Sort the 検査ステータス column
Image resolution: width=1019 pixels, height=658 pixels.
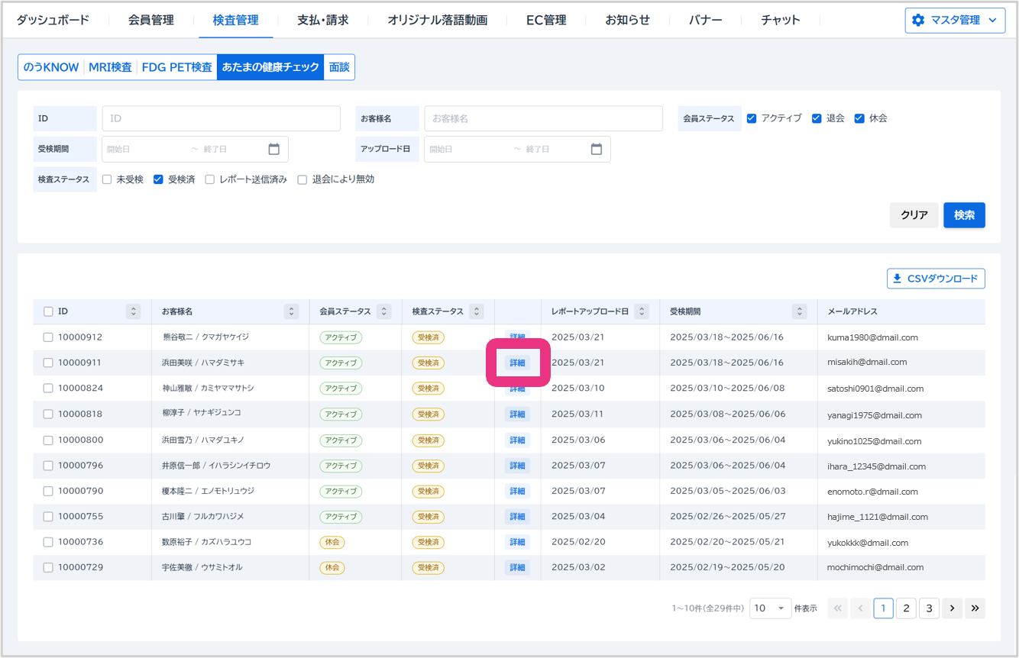[477, 311]
